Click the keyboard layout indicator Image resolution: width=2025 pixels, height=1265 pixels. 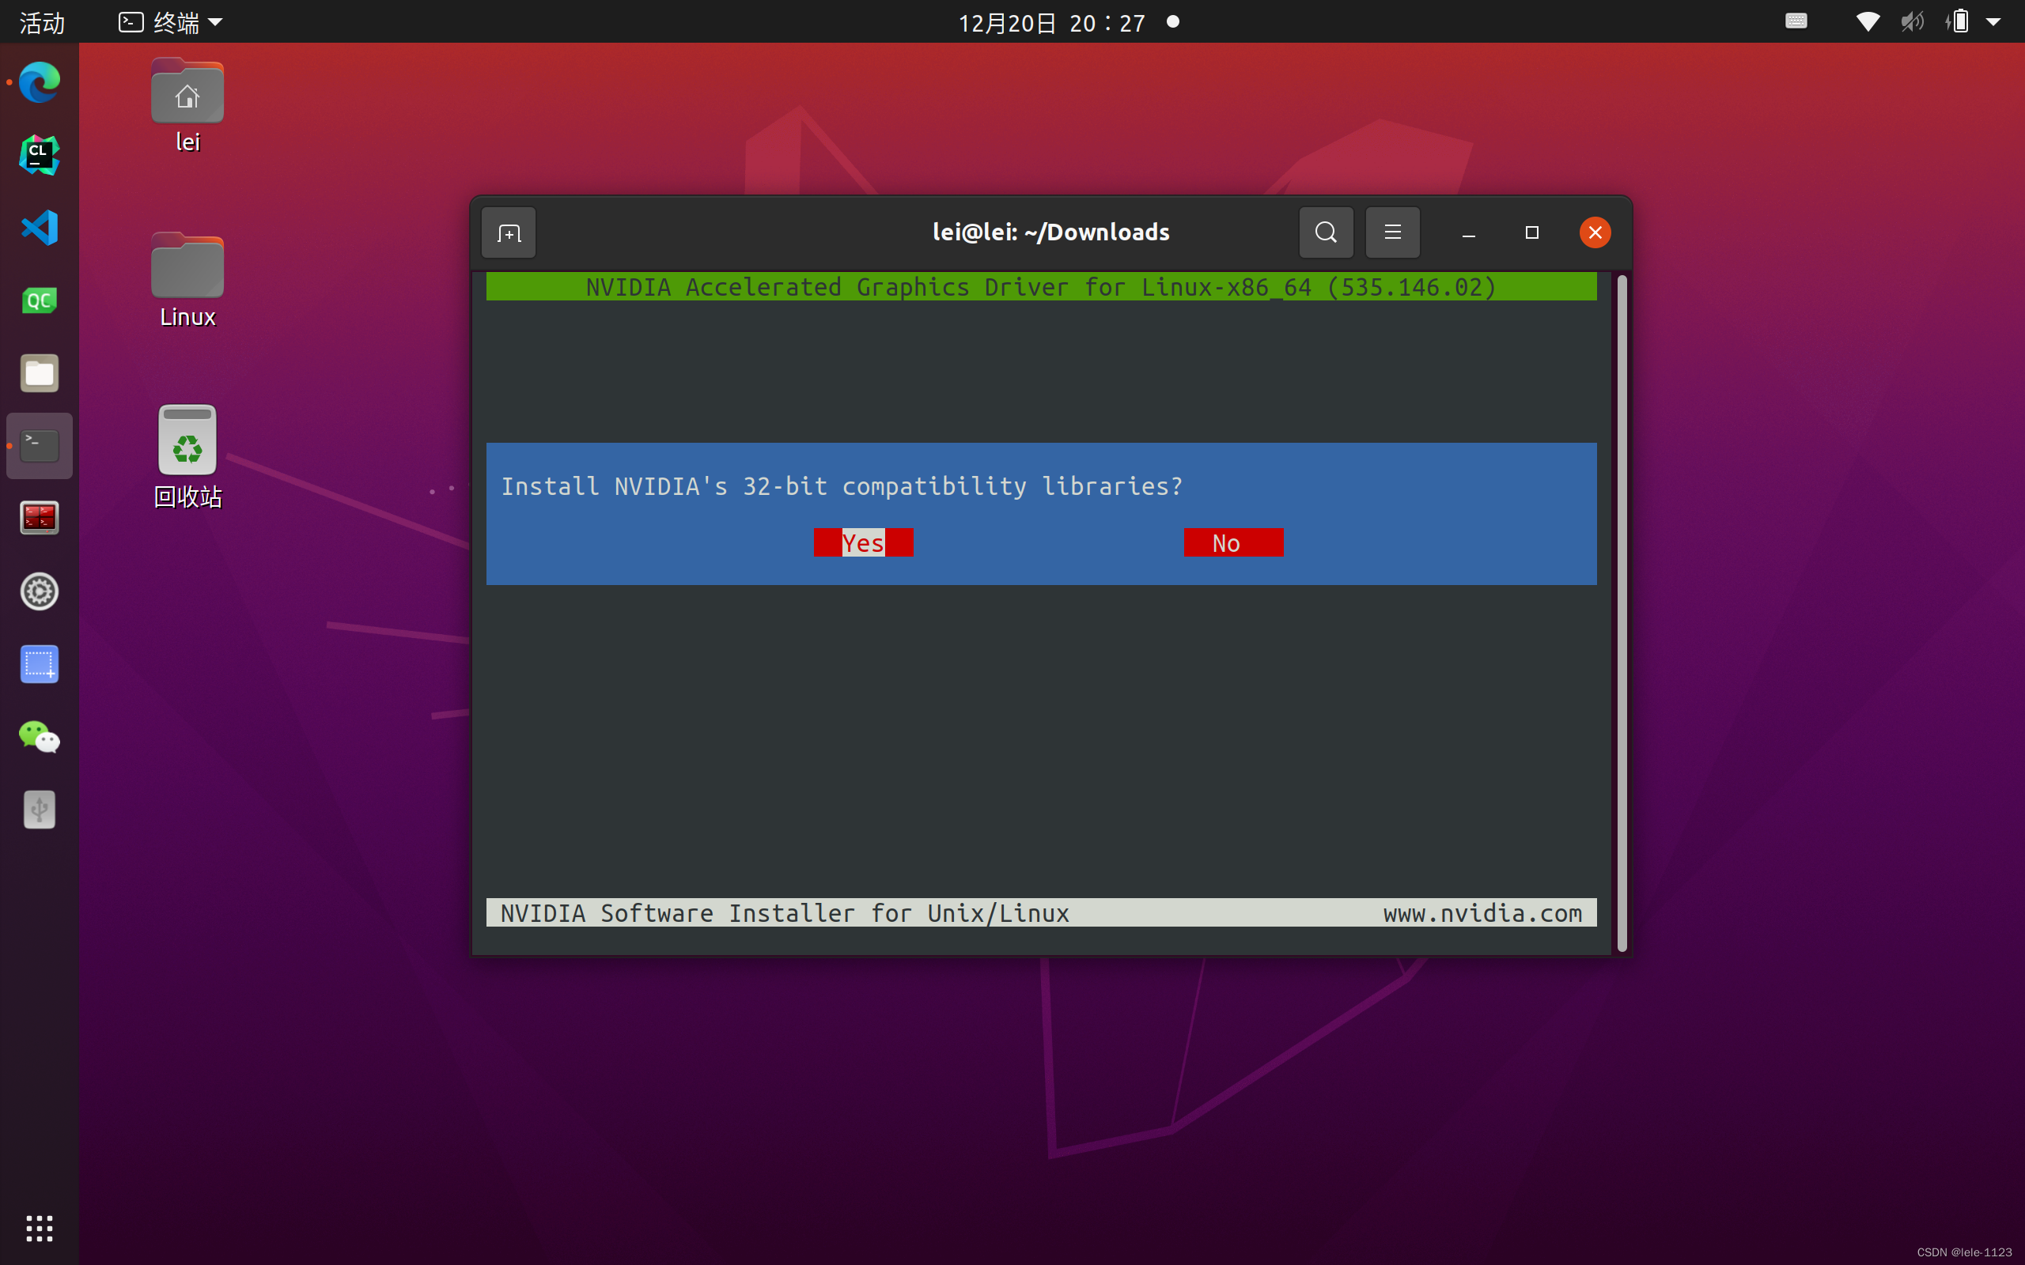pyautogui.click(x=1796, y=22)
